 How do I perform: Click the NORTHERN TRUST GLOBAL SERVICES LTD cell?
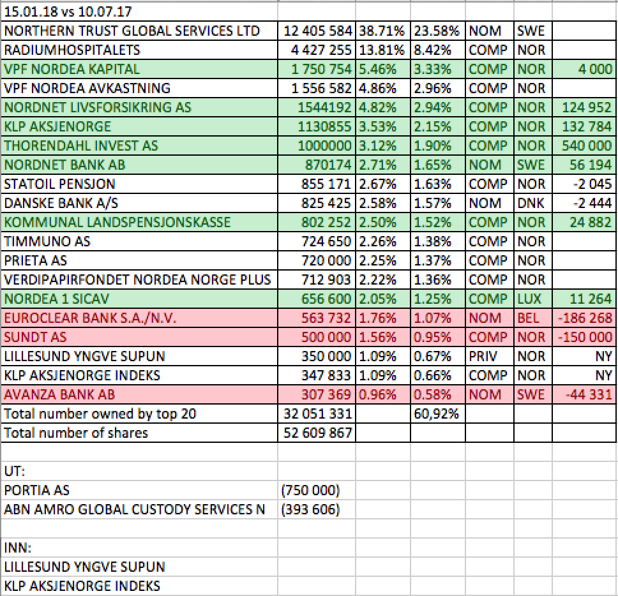pos(139,31)
